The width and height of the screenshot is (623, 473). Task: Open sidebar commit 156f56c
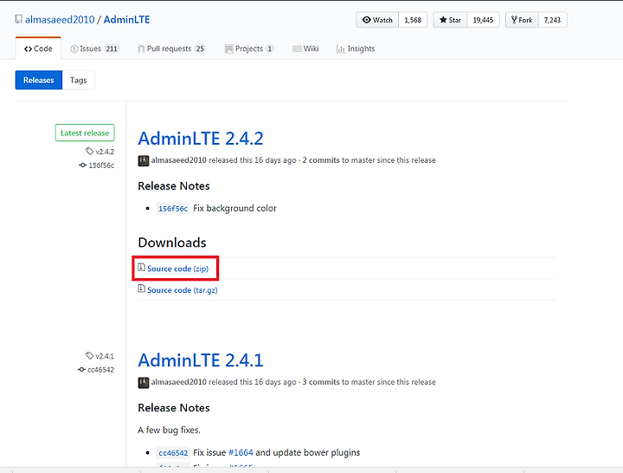pyautogui.click(x=101, y=165)
